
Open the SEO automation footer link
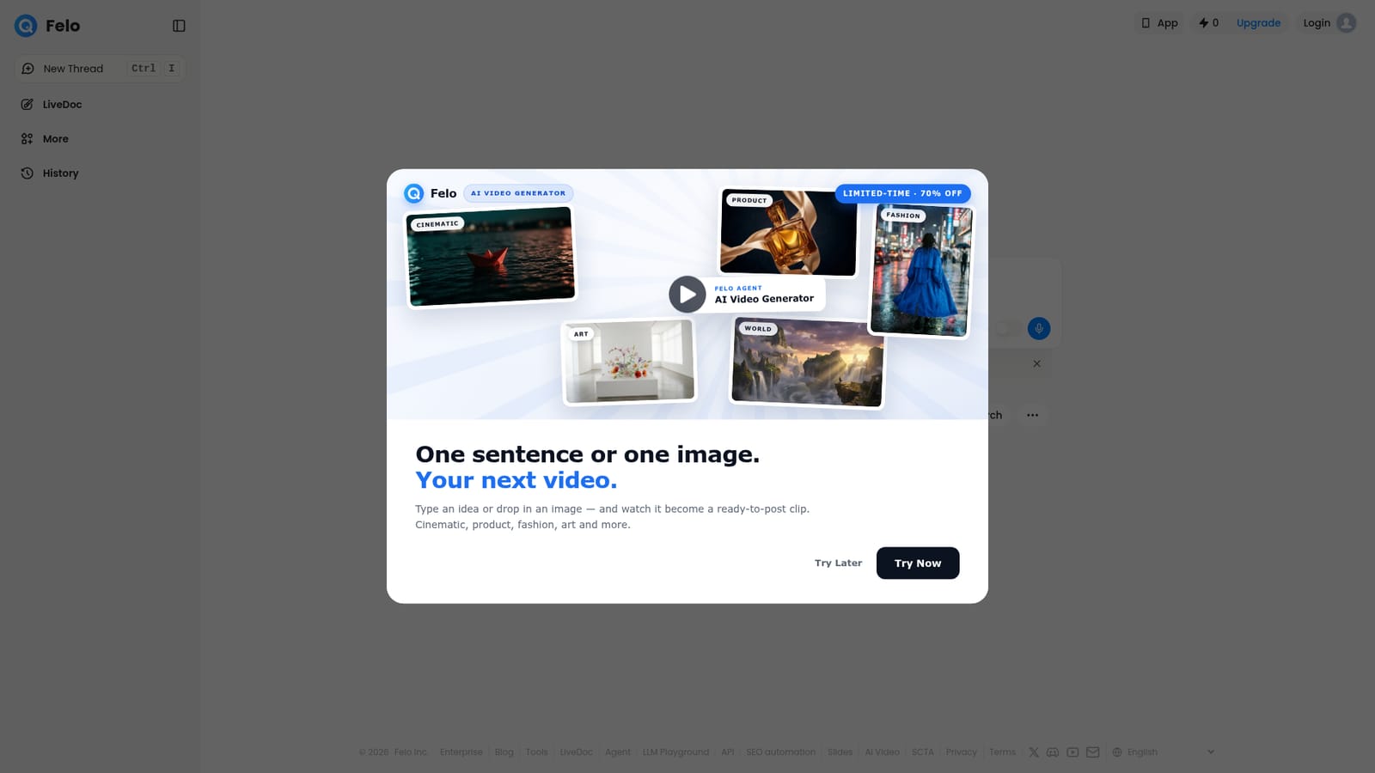click(x=780, y=752)
